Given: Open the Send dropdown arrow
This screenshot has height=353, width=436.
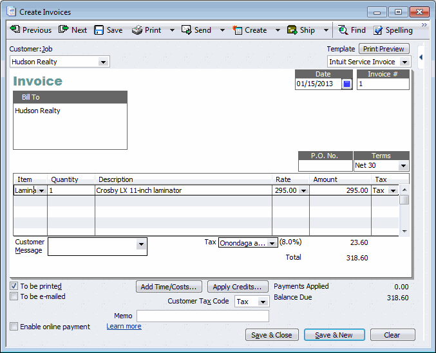Looking at the screenshot, I should [x=222, y=30].
